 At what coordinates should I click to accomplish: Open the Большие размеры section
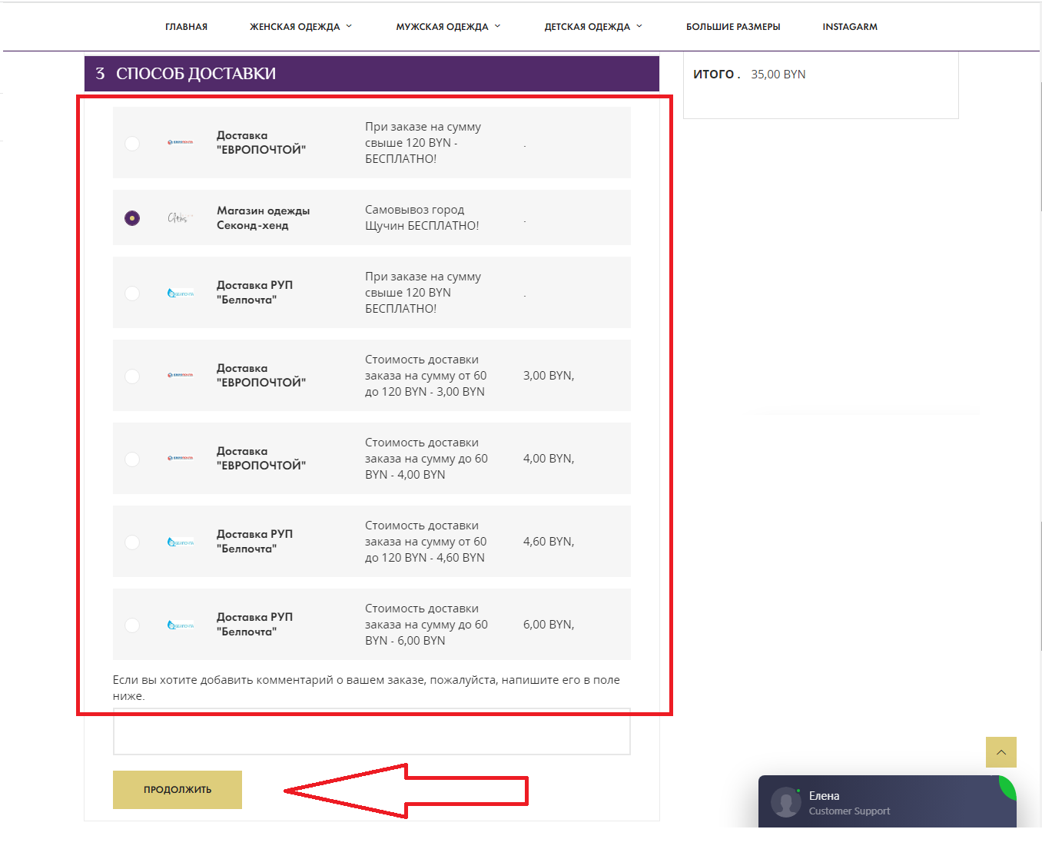[732, 27]
